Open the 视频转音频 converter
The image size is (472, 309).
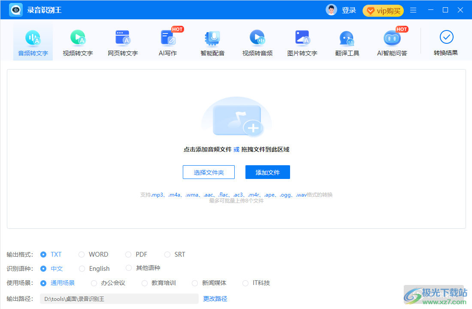pyautogui.click(x=257, y=41)
